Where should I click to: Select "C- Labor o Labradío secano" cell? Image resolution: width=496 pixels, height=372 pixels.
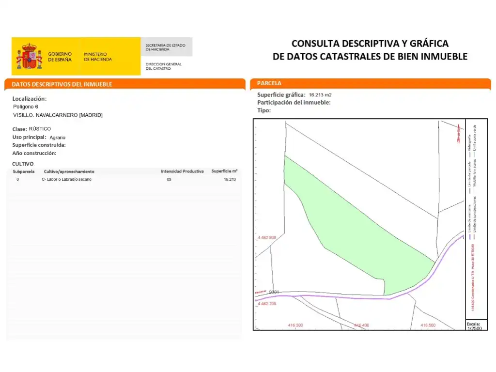click(x=66, y=179)
